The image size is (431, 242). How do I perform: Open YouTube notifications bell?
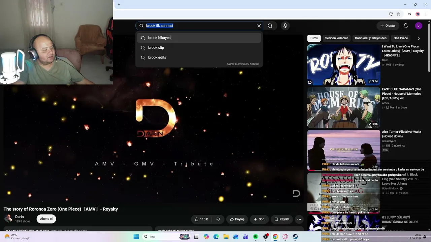click(x=406, y=26)
